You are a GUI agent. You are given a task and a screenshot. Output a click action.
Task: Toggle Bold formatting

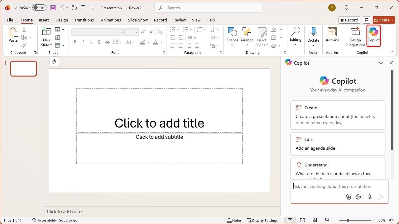pos(75,42)
